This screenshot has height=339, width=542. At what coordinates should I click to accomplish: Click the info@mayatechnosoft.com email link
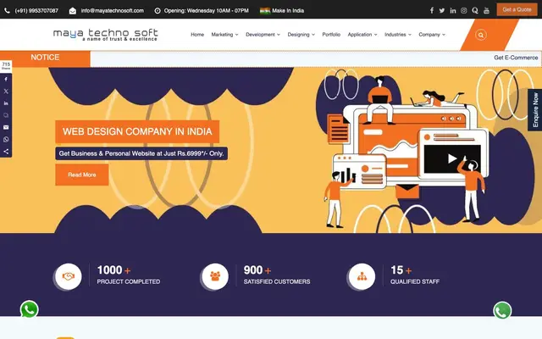coord(113,11)
